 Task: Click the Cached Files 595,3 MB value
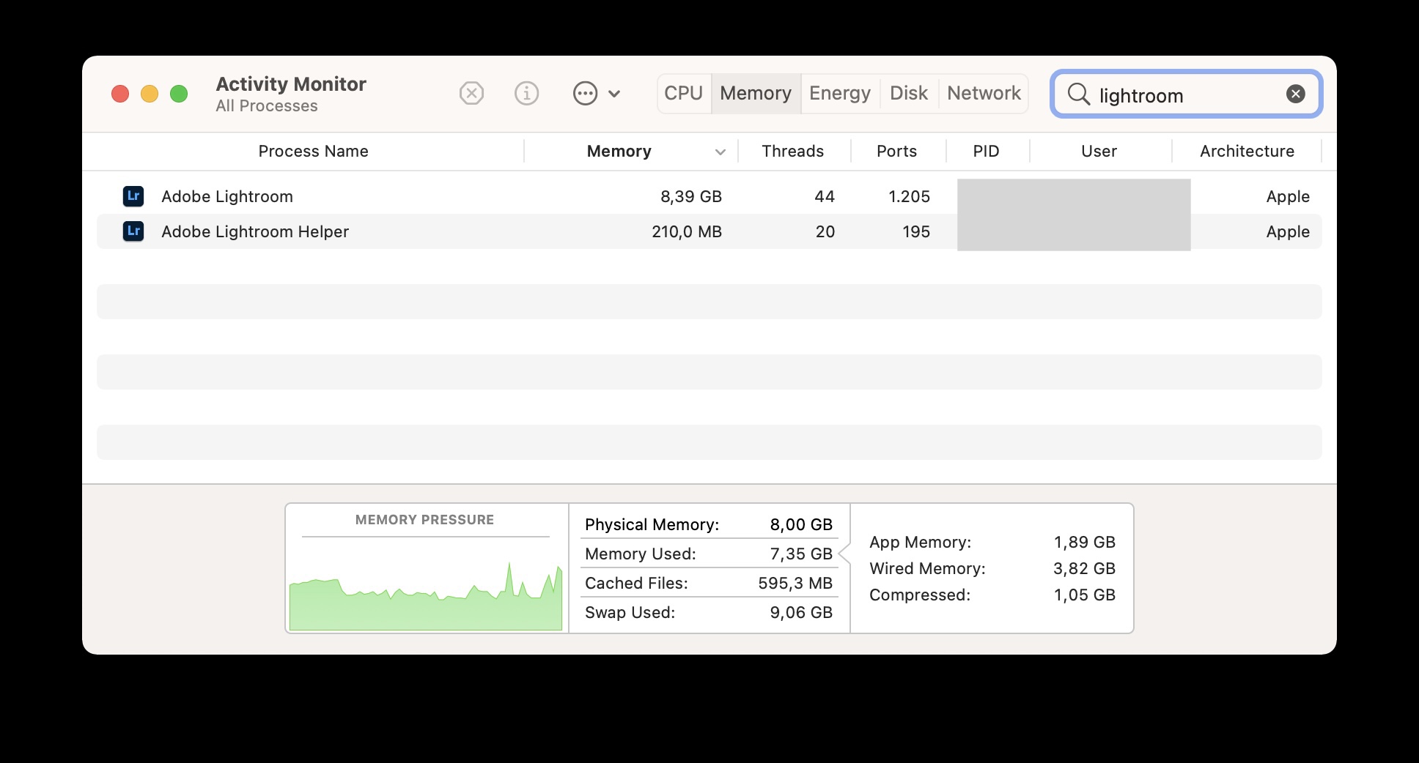(x=795, y=583)
